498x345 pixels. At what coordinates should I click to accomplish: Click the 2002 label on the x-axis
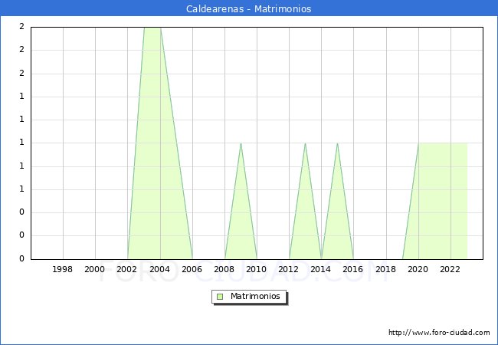(127, 269)
